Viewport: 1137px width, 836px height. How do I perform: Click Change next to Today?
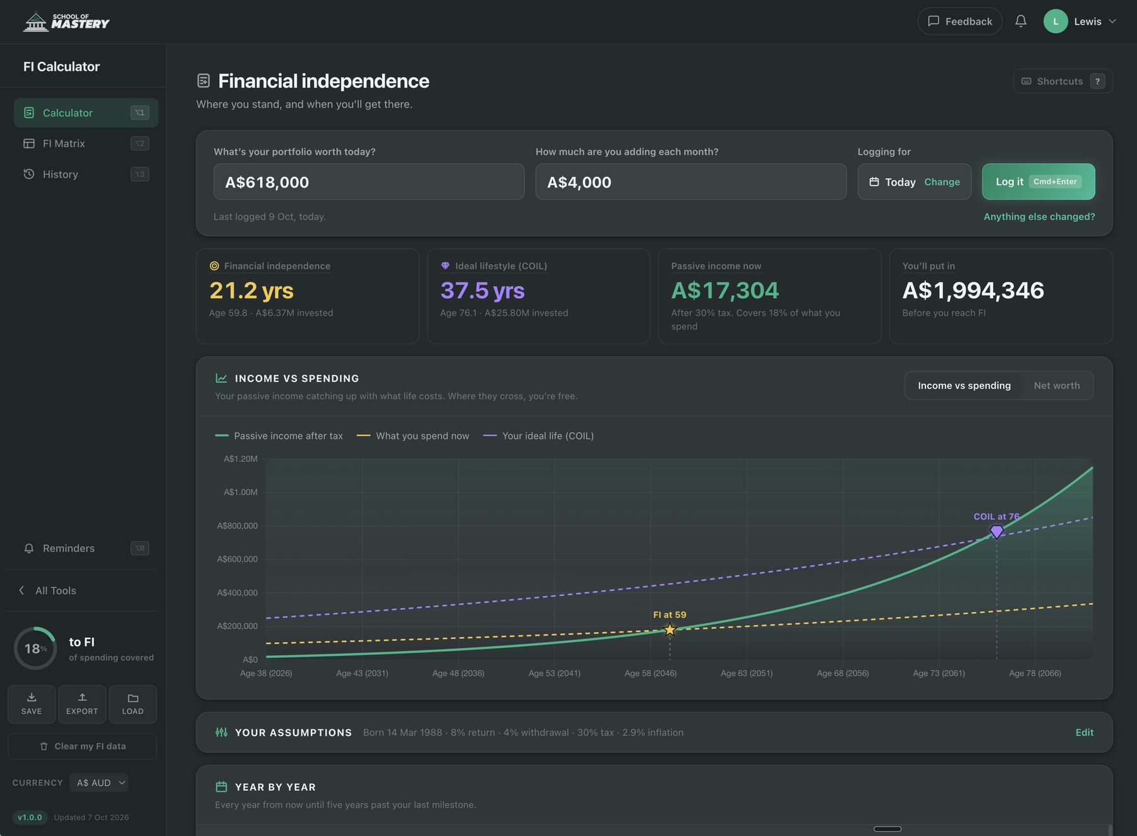point(942,182)
